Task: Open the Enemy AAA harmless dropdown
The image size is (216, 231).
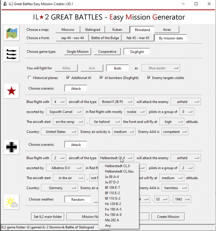Action: [175, 188]
